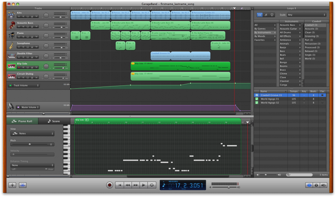Open the Track Info button
This screenshot has height=197, width=336.
(316, 185)
